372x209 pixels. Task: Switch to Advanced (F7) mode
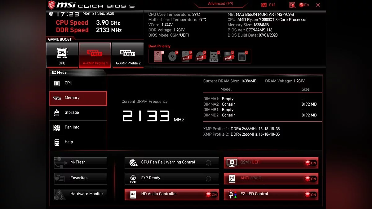pos(220,4)
